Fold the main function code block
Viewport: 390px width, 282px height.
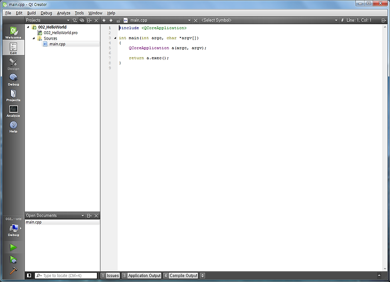[x=115, y=38]
